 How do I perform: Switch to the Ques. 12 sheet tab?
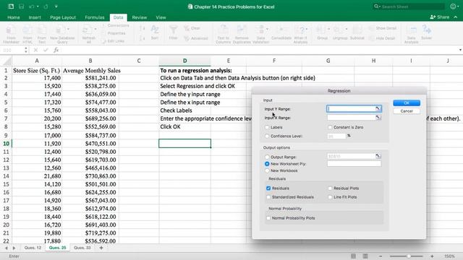(x=33, y=248)
